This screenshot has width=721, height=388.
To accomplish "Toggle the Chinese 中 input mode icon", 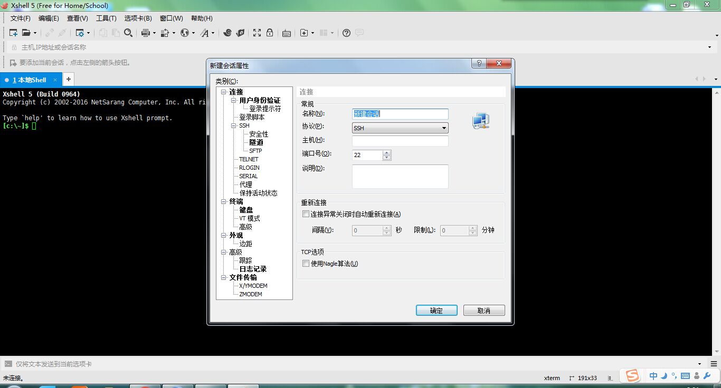I will [653, 376].
